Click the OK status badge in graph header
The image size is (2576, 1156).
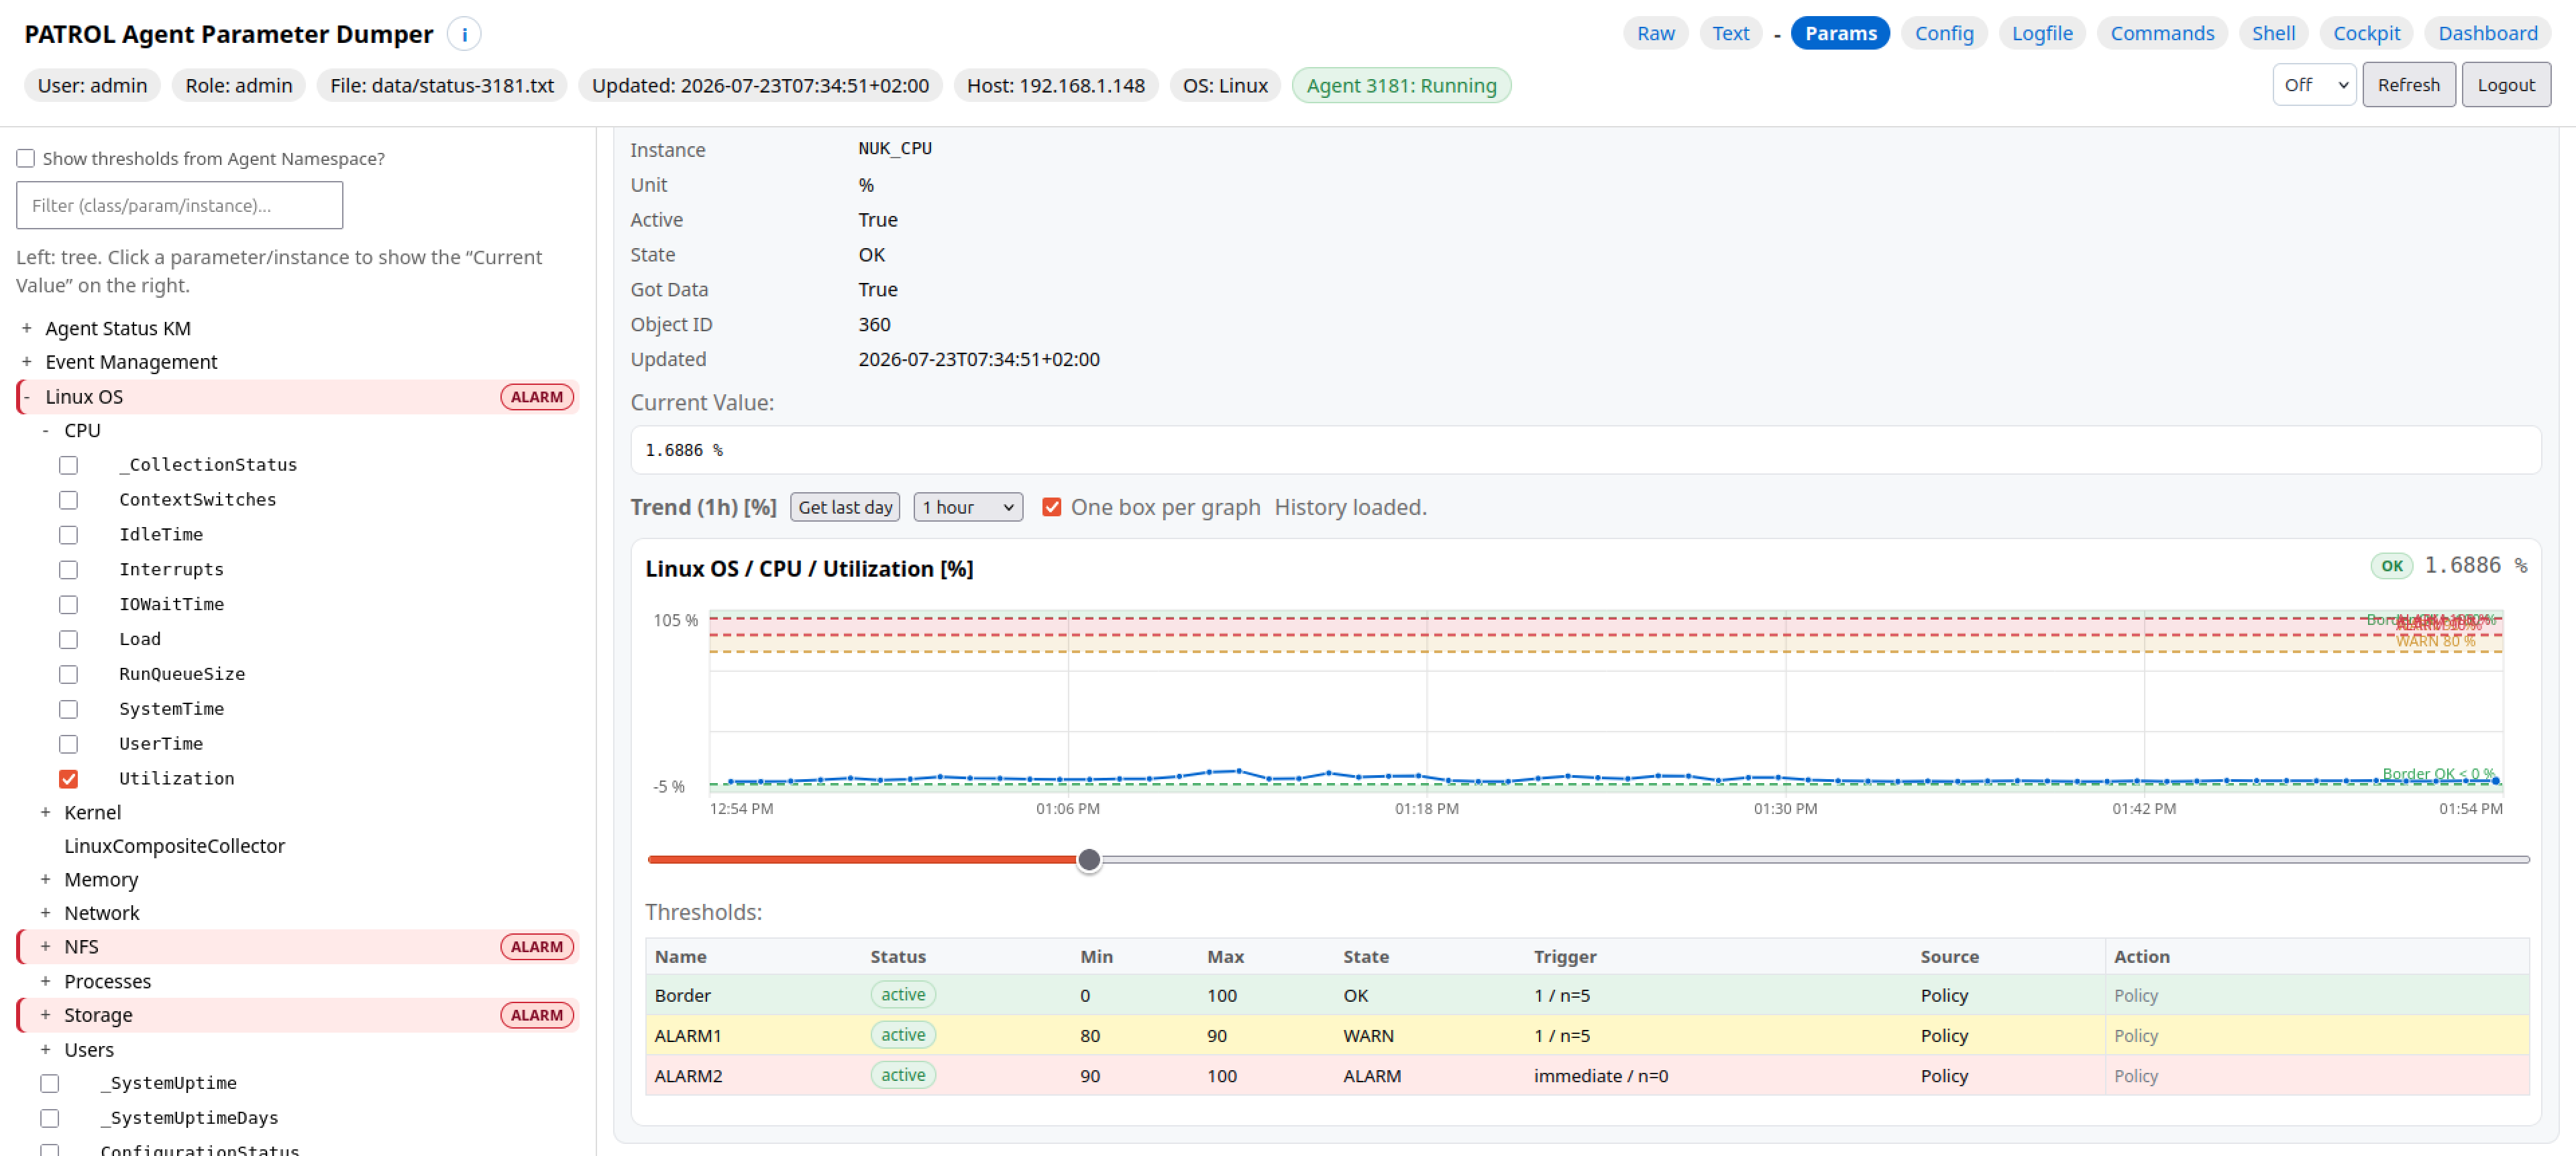(2391, 565)
